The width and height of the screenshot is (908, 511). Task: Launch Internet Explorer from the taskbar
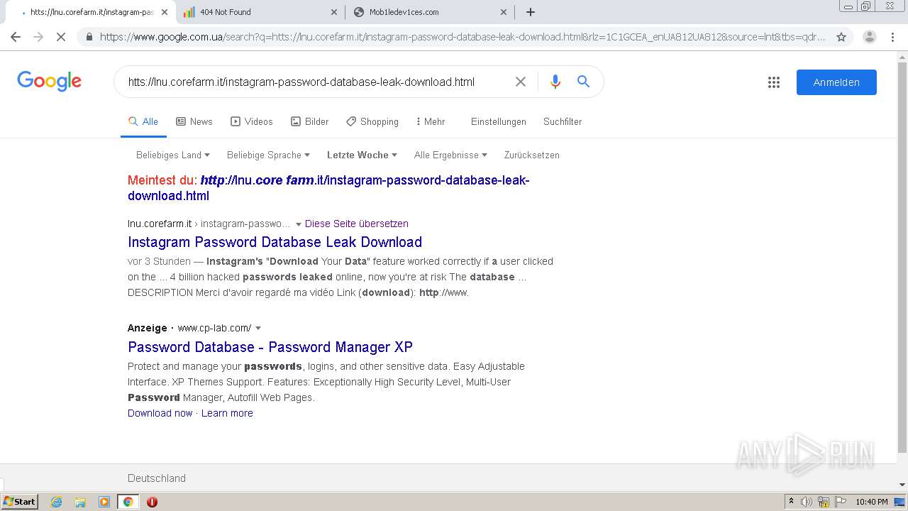56,502
